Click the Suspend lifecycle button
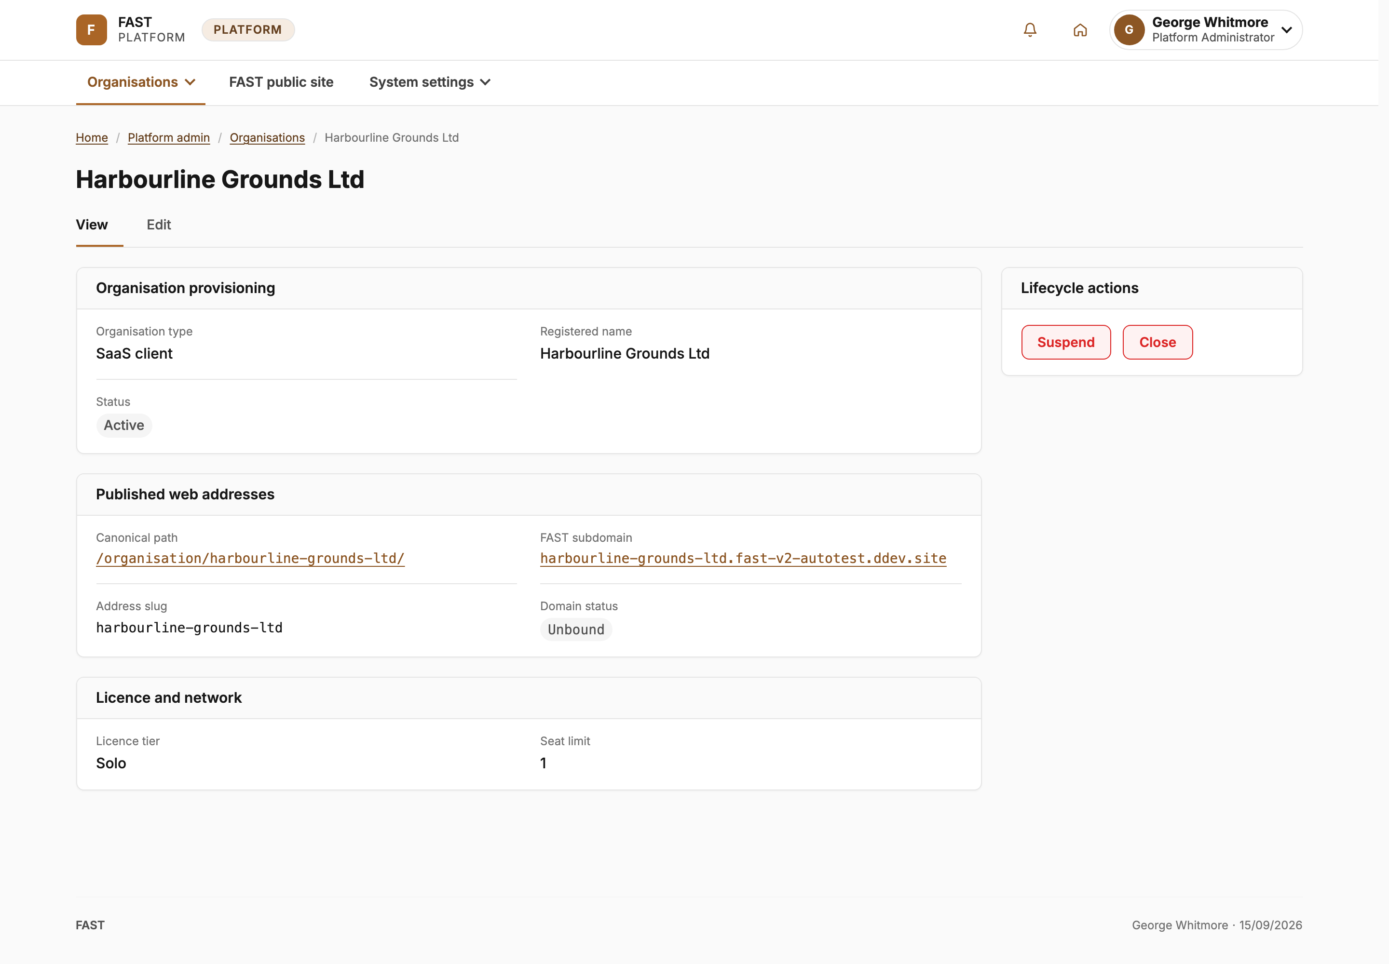This screenshot has height=964, width=1389. click(1066, 343)
